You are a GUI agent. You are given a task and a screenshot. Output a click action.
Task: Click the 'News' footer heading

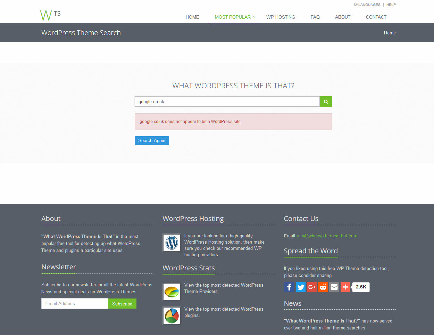tap(293, 303)
